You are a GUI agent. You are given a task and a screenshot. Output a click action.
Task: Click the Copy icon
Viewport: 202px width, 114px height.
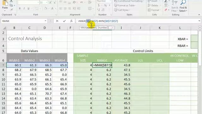click(x=11, y=5)
